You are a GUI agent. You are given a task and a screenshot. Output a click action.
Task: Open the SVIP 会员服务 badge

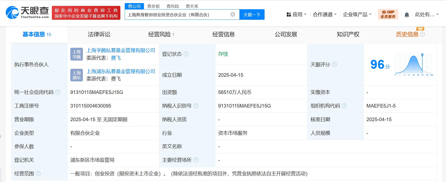pyautogui.click(x=388, y=14)
